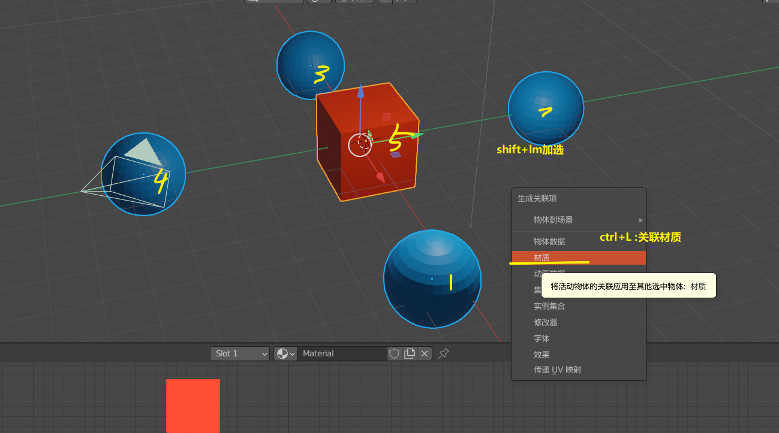Choose 实例集合 from the link menu
The image size is (779, 433).
pos(579,306)
